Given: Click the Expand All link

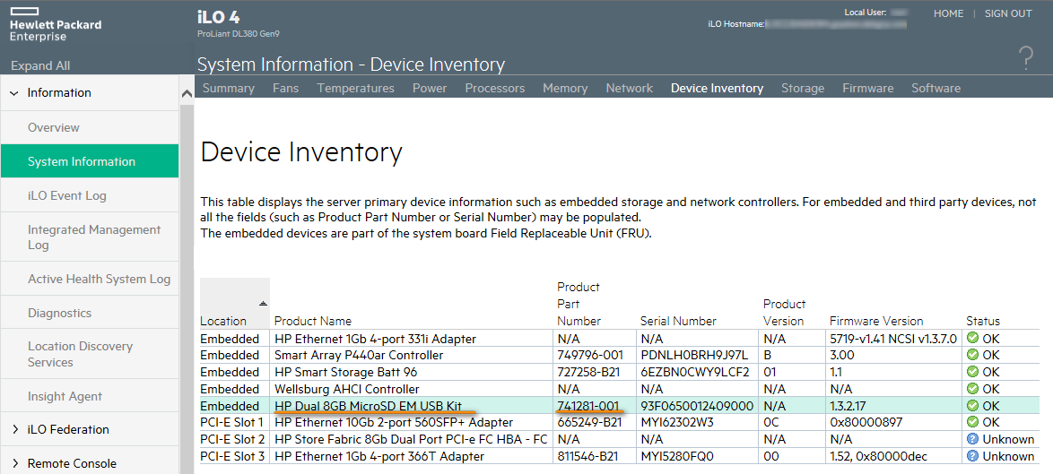Looking at the screenshot, I should pyautogui.click(x=40, y=65).
